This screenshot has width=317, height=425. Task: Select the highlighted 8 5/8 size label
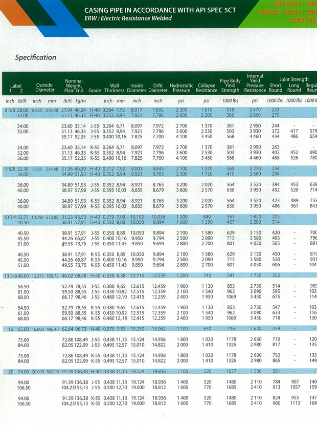coord(10,110)
